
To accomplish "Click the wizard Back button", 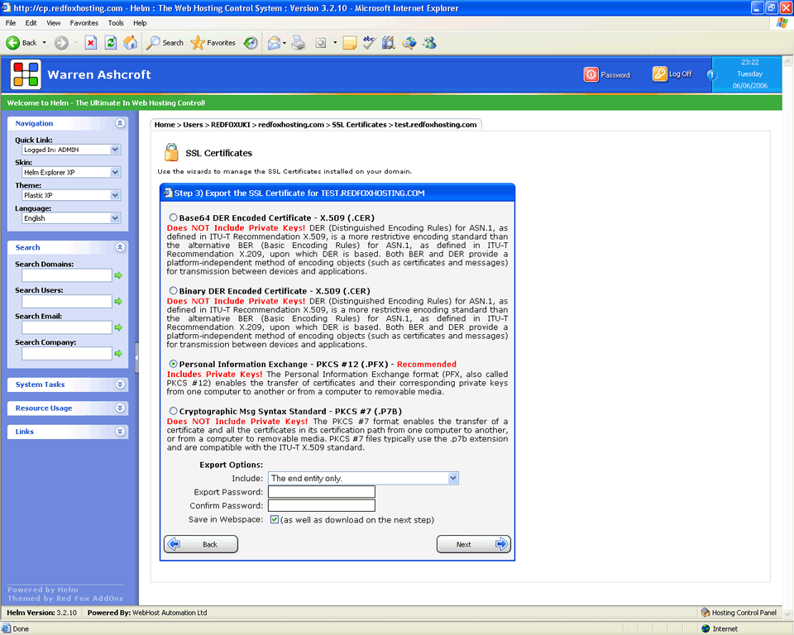I will 201,544.
